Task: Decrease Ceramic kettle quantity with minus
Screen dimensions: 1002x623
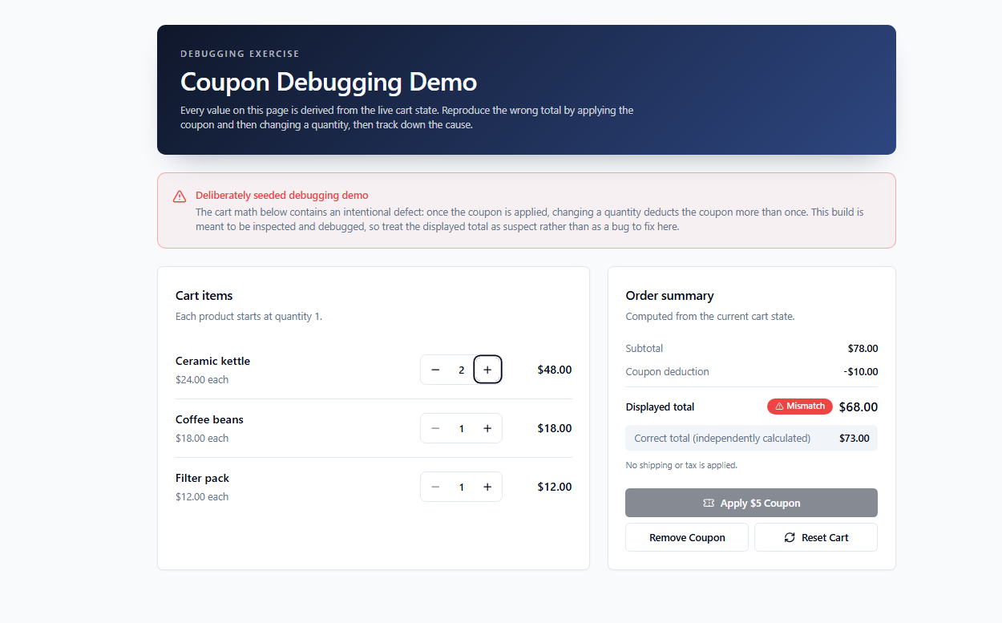Action: [435, 370]
